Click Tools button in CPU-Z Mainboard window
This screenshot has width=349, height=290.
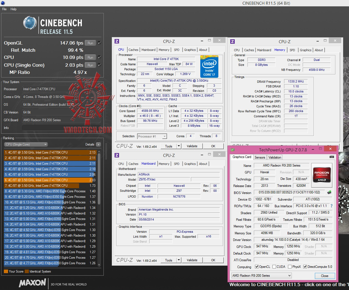point(169,260)
